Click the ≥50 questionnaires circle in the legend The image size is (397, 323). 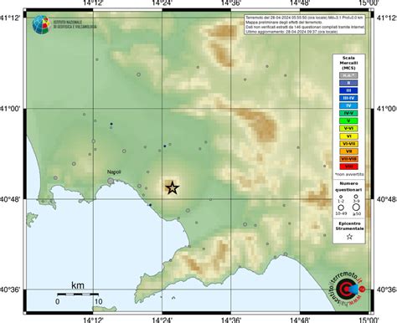click(356, 208)
